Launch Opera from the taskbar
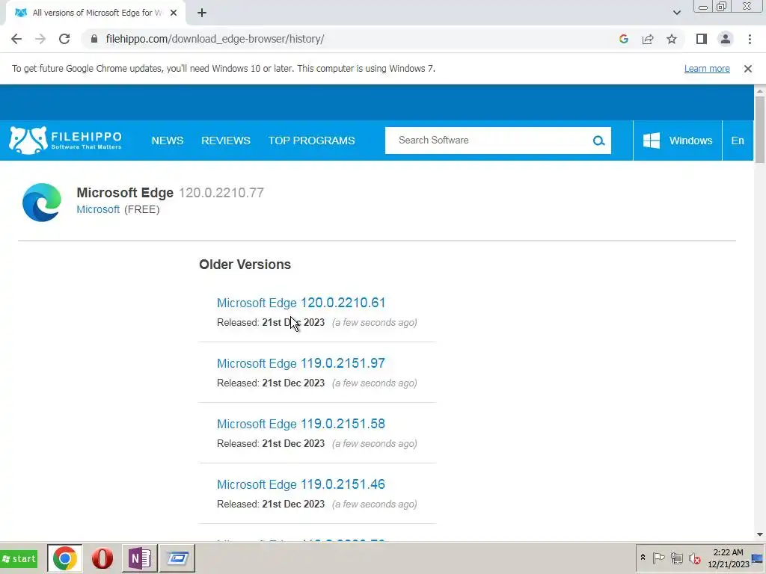This screenshot has height=574, width=766. point(102,558)
